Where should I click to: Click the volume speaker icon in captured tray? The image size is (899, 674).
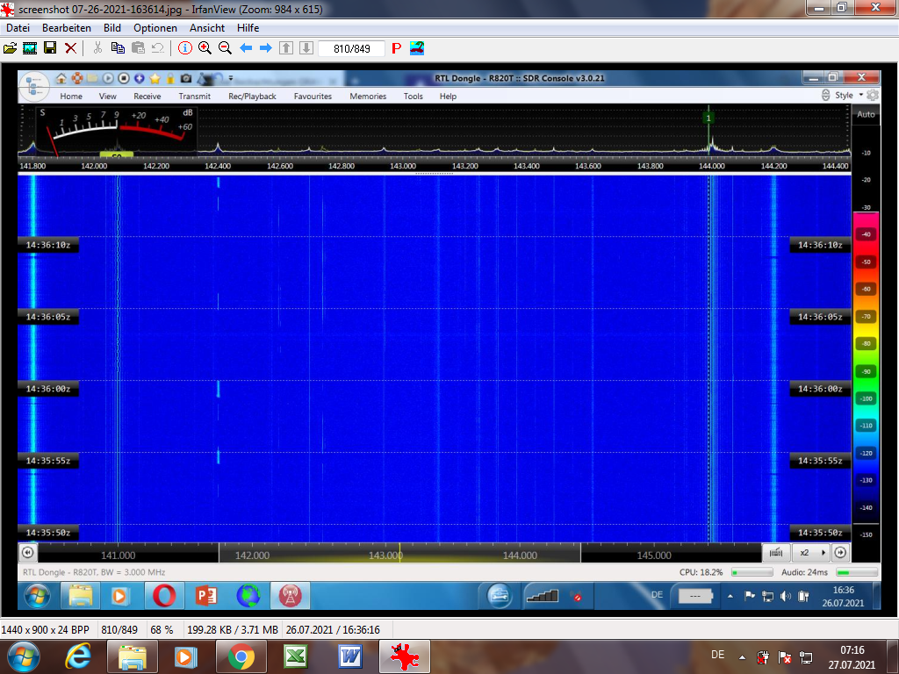(786, 596)
